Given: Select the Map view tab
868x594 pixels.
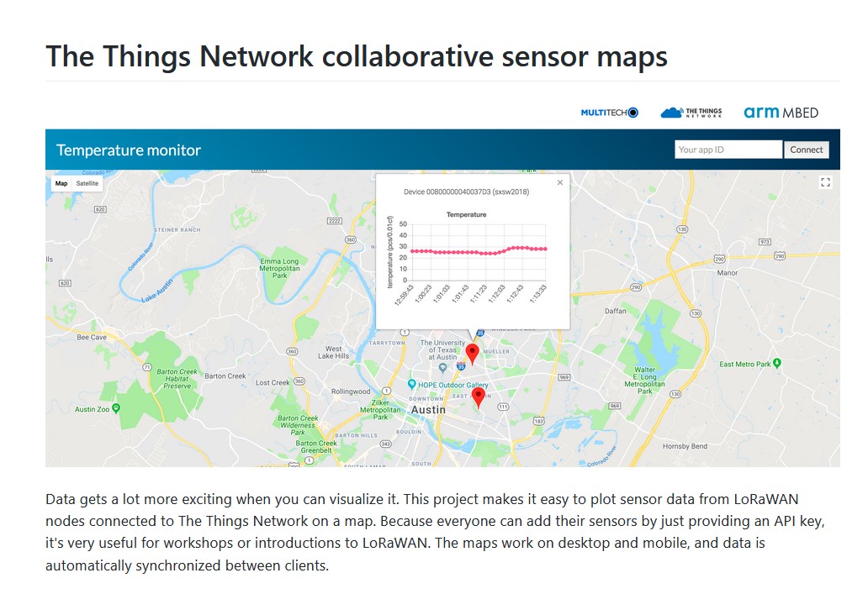Looking at the screenshot, I should click(61, 183).
